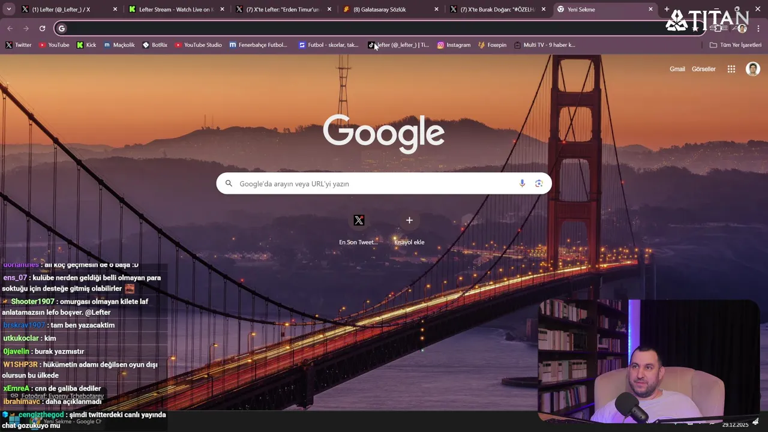Open the Lefter TikTok bookmark
The height and width of the screenshot is (432, 768).
[x=398, y=45]
